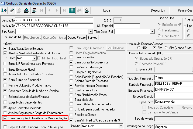Screen dimensions: 193x129
Task: Check Restrito a Cliente checkbox
Action: pos(71,115)
